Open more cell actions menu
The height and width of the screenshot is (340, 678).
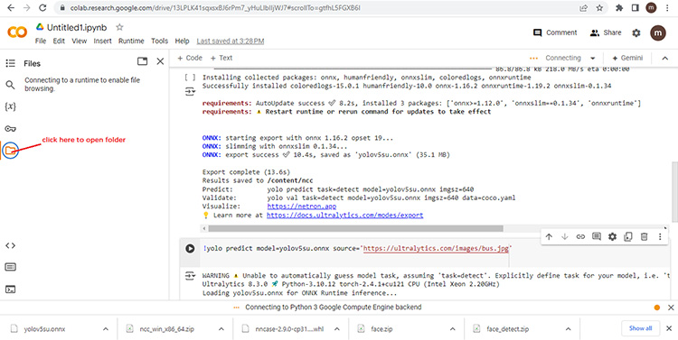pos(660,236)
